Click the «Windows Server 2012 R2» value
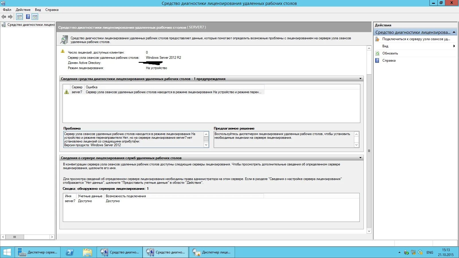 coord(164,58)
